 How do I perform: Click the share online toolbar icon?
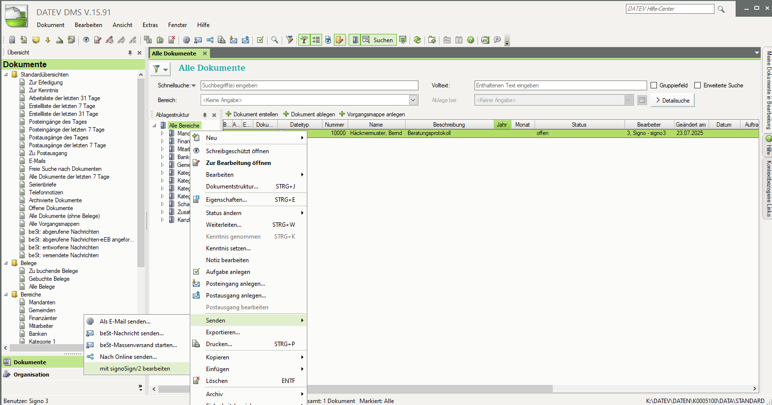click(x=210, y=40)
